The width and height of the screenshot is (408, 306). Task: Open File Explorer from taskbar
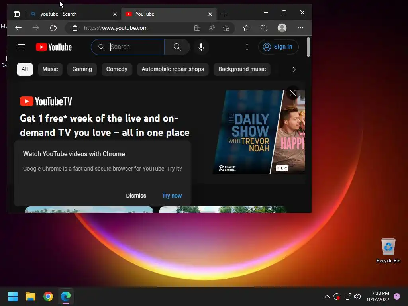[30, 296]
